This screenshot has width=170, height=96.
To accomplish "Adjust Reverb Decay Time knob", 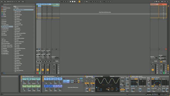I will pyautogui.click(x=154, y=90).
